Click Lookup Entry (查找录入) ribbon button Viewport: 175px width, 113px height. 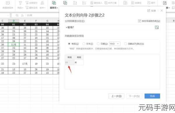pos(96,3)
